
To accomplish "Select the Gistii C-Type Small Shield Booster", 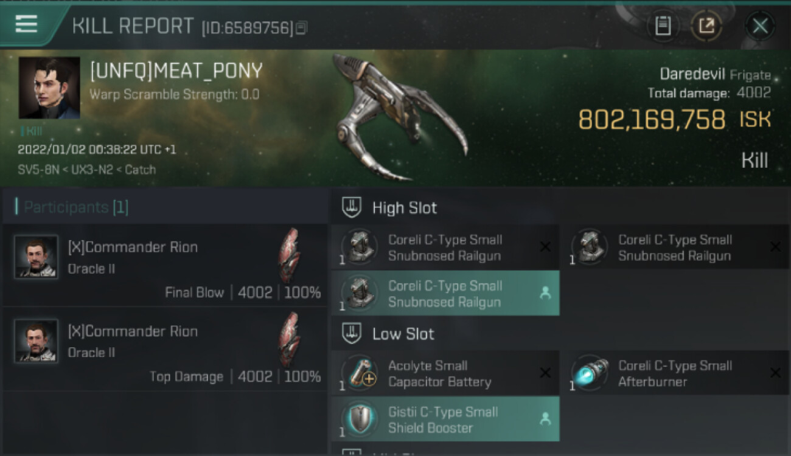I will click(x=445, y=420).
